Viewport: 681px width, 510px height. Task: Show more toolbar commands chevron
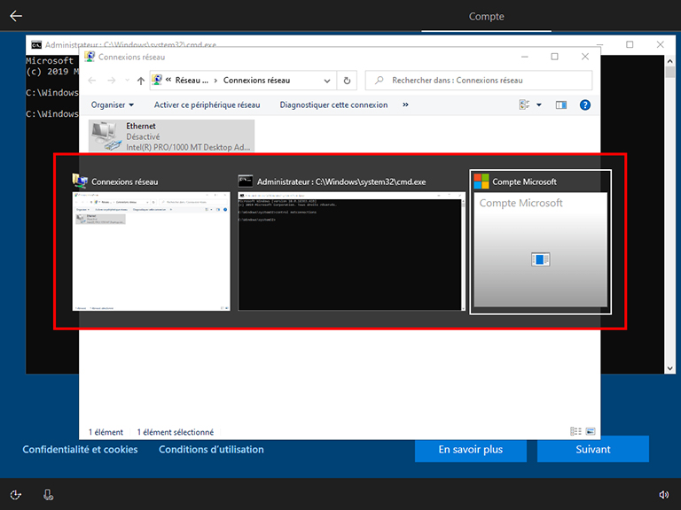[406, 104]
